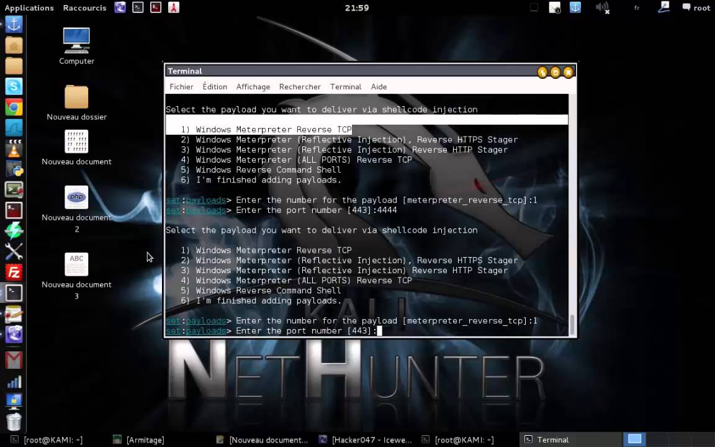Switch to Nouveau document taskbar window

262,440
